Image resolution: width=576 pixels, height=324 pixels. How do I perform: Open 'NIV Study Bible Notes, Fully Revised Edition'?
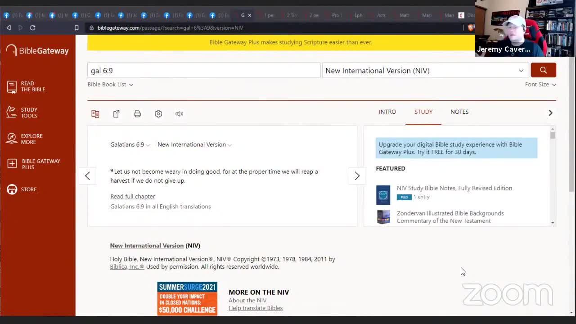pos(454,188)
